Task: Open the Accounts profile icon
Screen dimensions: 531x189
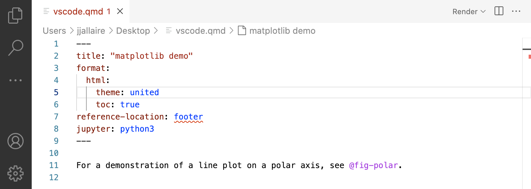Action: point(16,141)
